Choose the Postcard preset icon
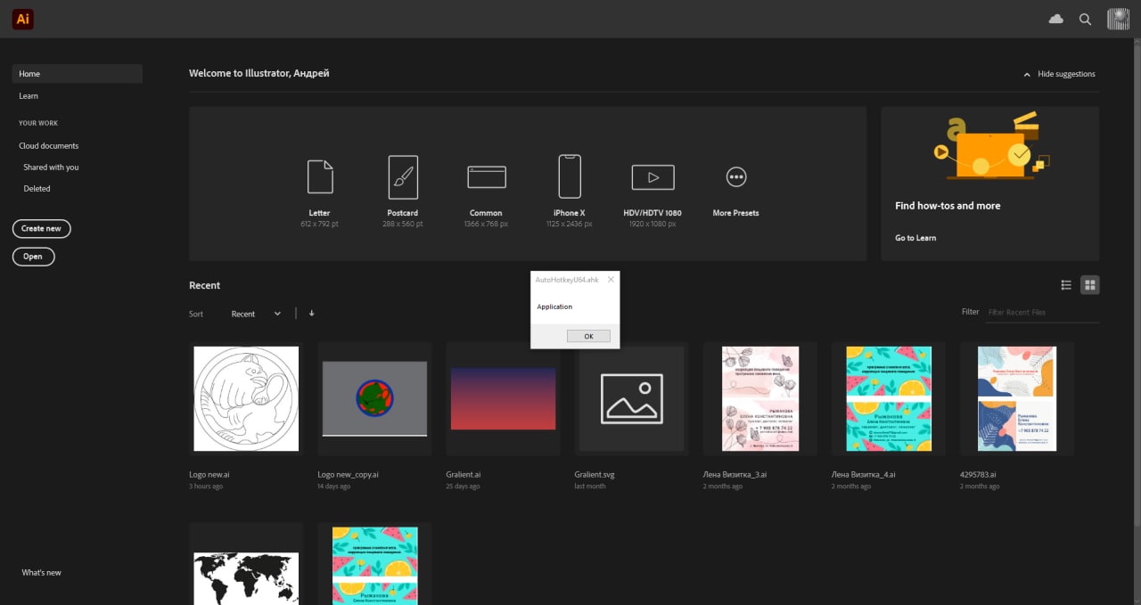The height and width of the screenshot is (605, 1141). coord(403,176)
